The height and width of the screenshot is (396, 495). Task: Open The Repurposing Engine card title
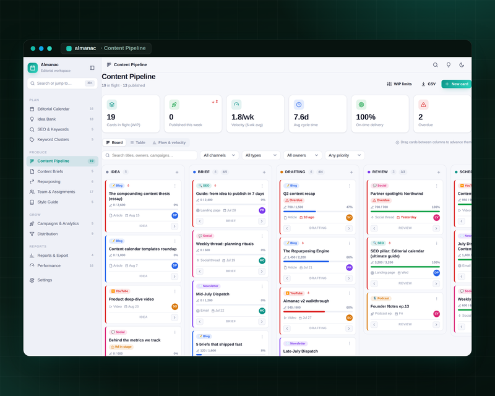click(x=306, y=251)
